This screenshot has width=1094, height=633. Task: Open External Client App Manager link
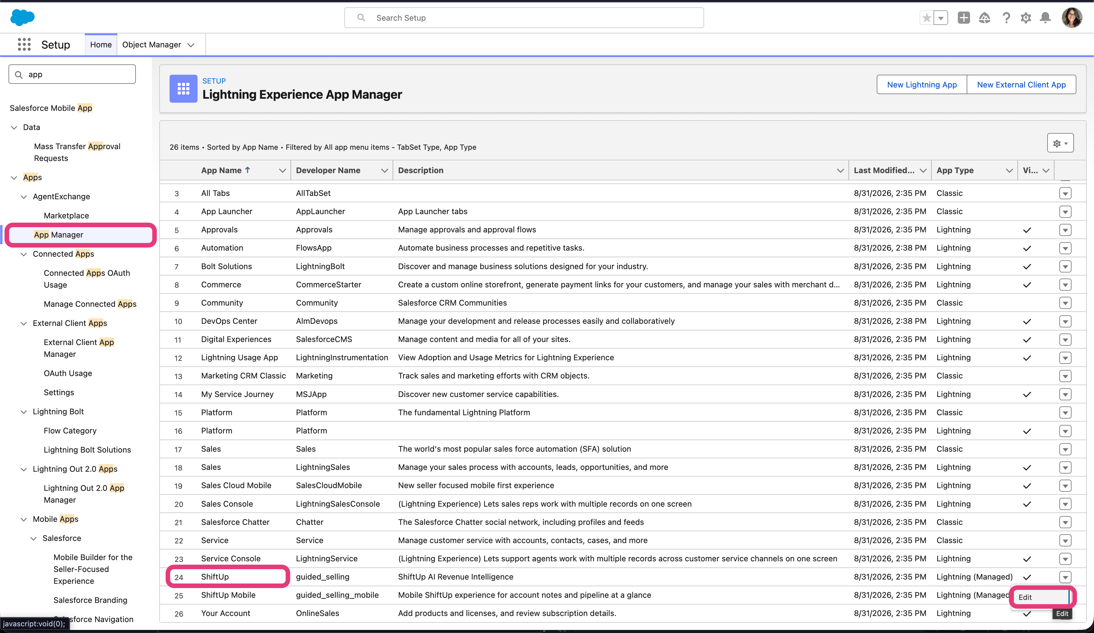coord(79,348)
